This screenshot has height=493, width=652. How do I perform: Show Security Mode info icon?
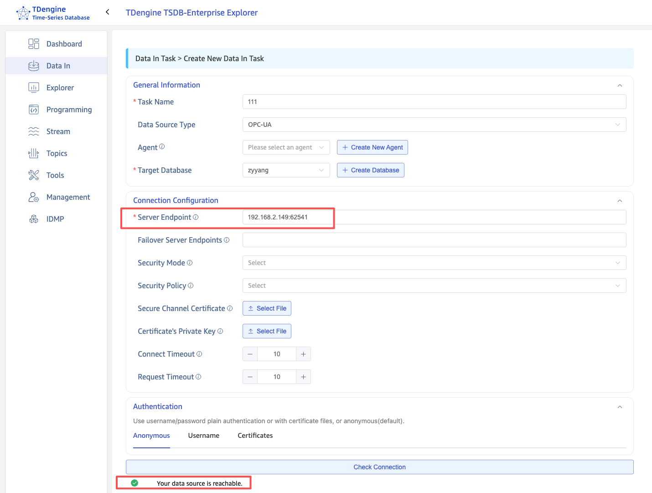(190, 263)
